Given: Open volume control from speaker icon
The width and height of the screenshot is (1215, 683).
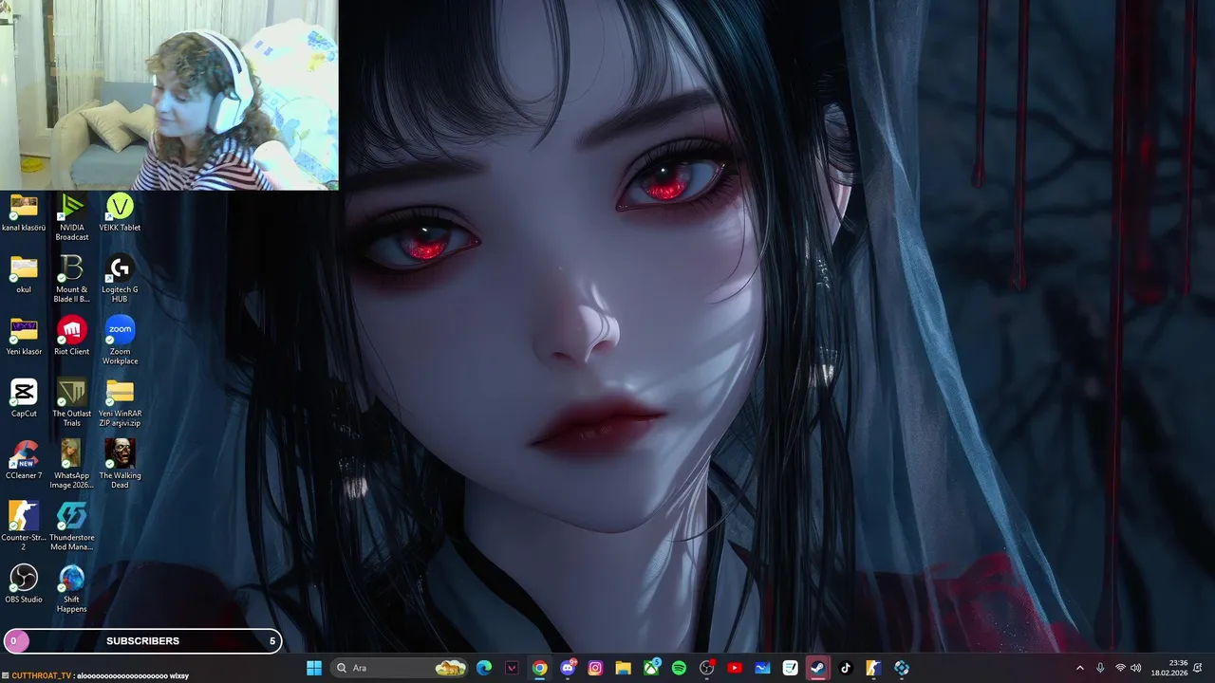Looking at the screenshot, I should 1136,668.
